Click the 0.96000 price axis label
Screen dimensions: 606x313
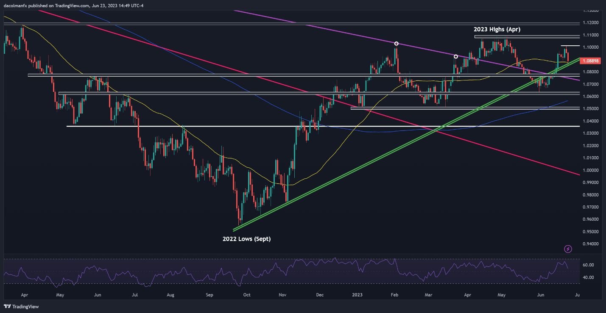pyautogui.click(x=590, y=219)
